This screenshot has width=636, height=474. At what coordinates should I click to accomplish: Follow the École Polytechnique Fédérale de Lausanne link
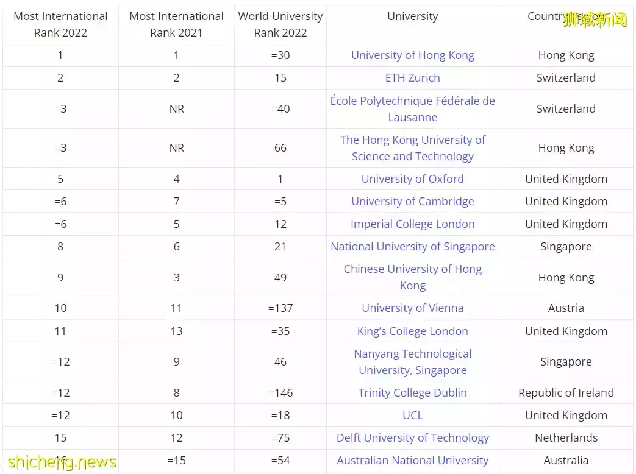point(412,109)
